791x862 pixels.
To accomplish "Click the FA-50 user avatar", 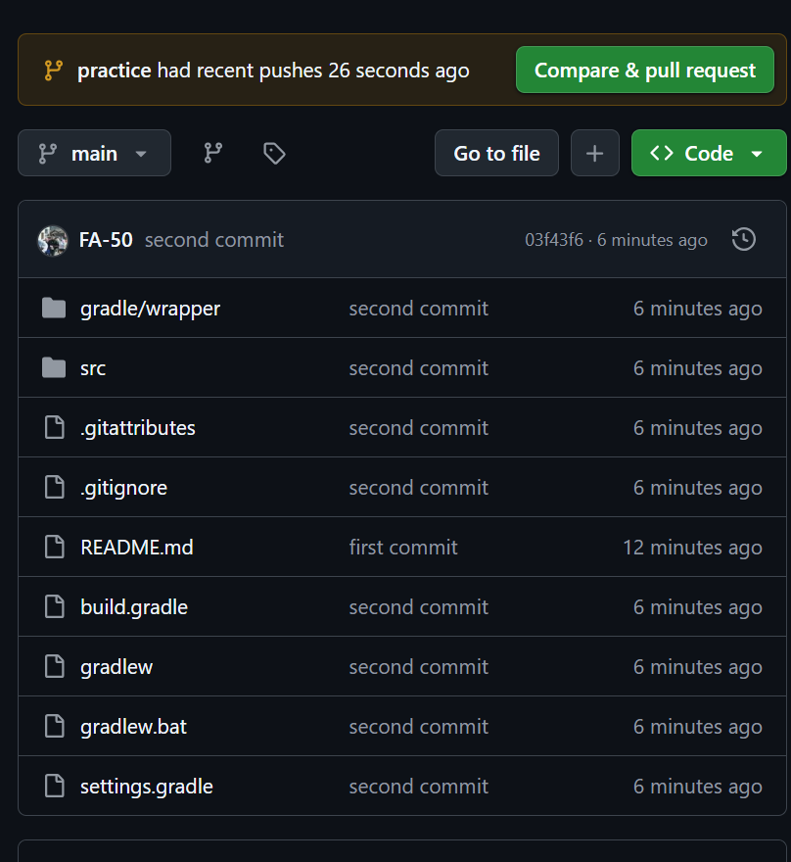I will click(x=53, y=240).
